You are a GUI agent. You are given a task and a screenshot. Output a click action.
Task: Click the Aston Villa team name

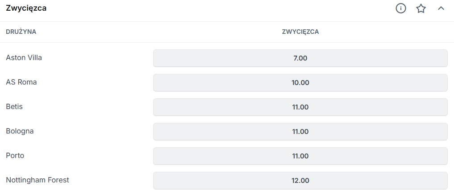[x=24, y=57]
